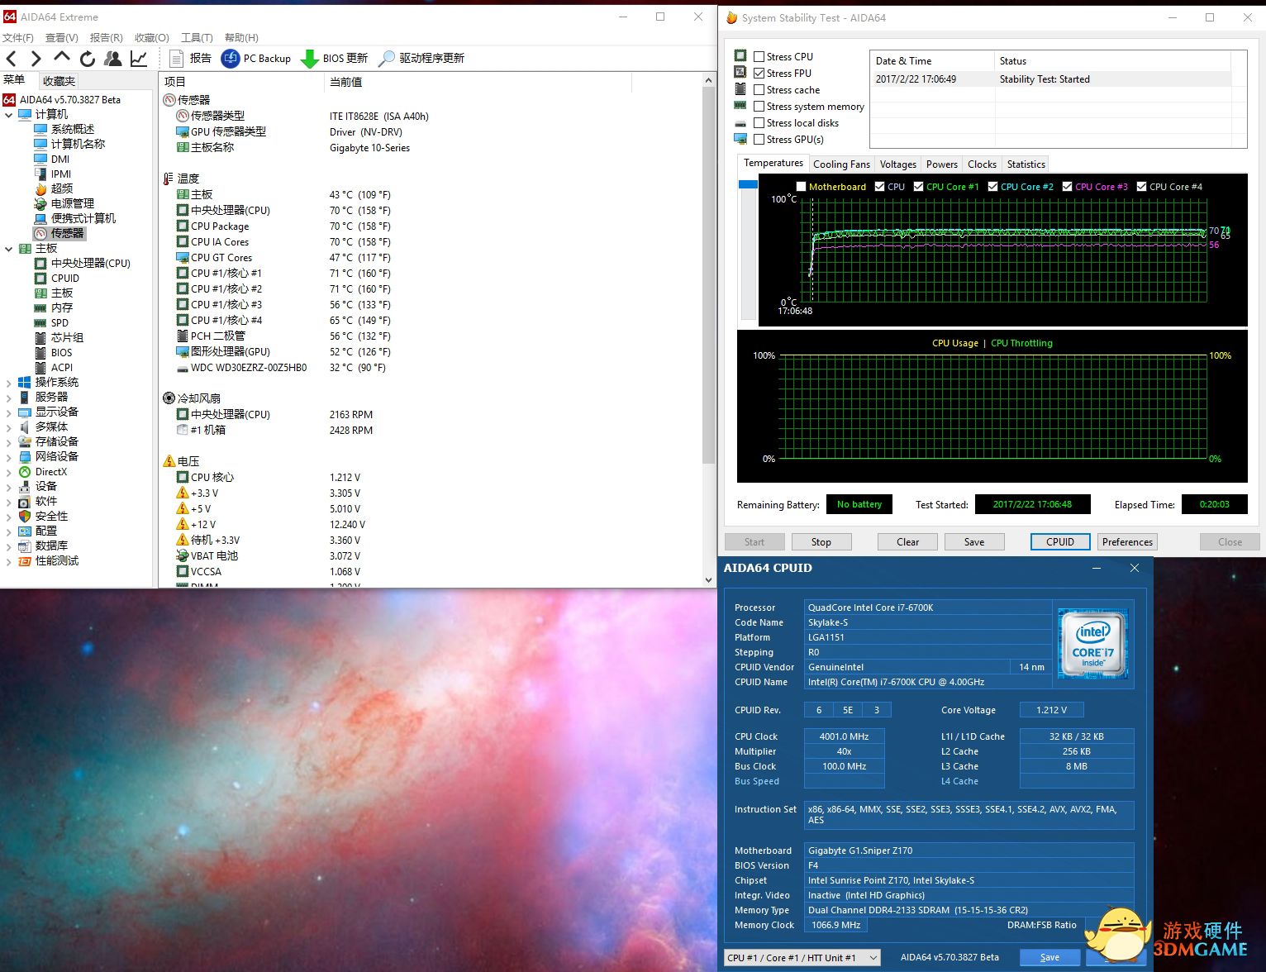Click the Stop button in Stability Test
1266x972 pixels.
[821, 542]
